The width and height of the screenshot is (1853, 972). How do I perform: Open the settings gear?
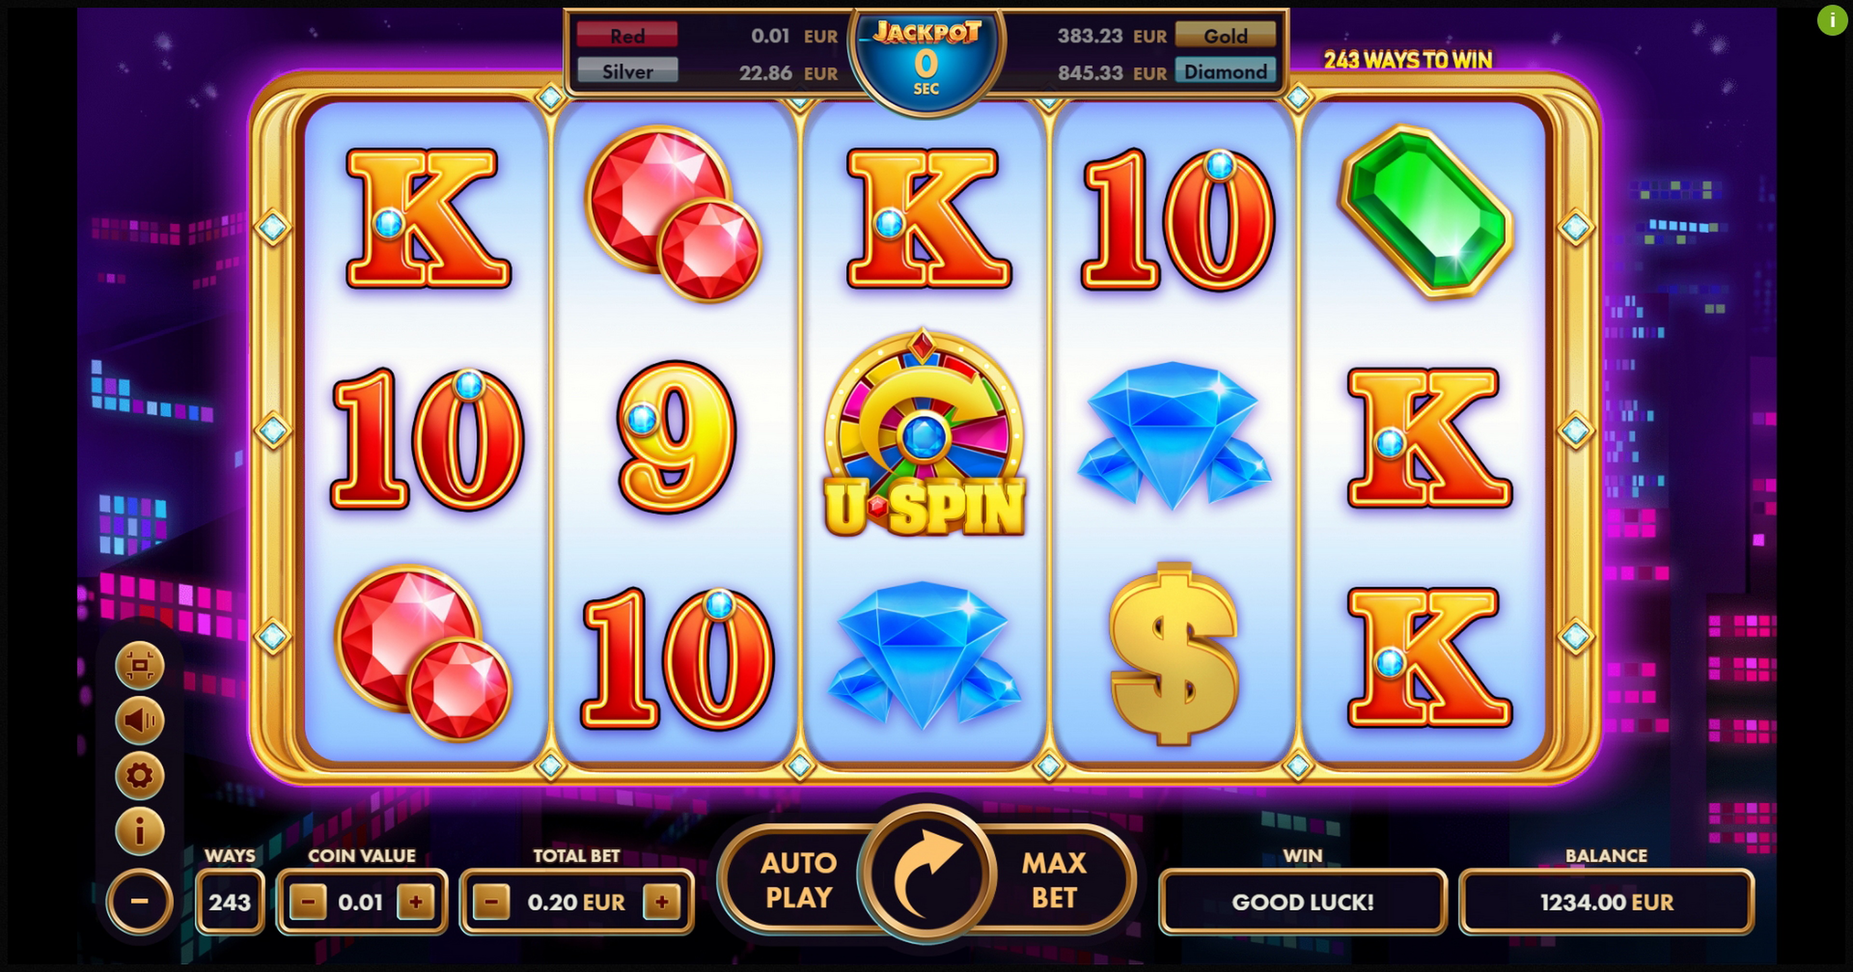pos(139,776)
